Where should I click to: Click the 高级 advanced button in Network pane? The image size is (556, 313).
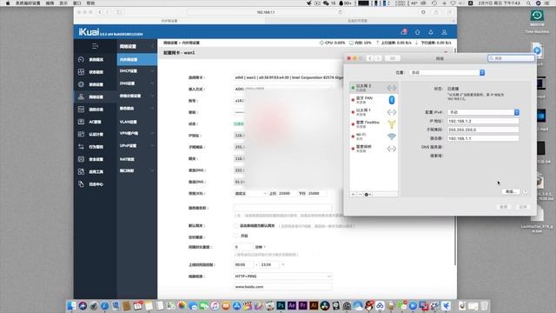pos(511,191)
